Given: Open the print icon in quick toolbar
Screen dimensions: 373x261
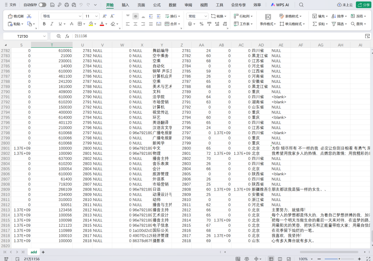Looking at the screenshot, I should [66, 5].
